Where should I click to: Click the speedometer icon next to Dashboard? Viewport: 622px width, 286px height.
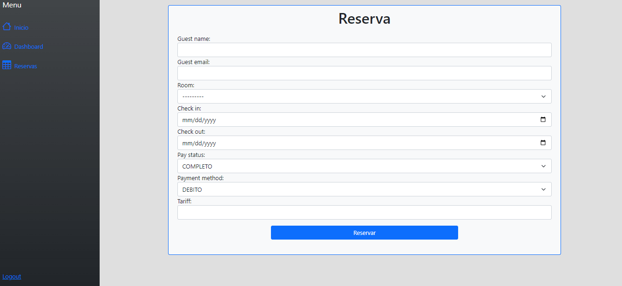[7, 46]
